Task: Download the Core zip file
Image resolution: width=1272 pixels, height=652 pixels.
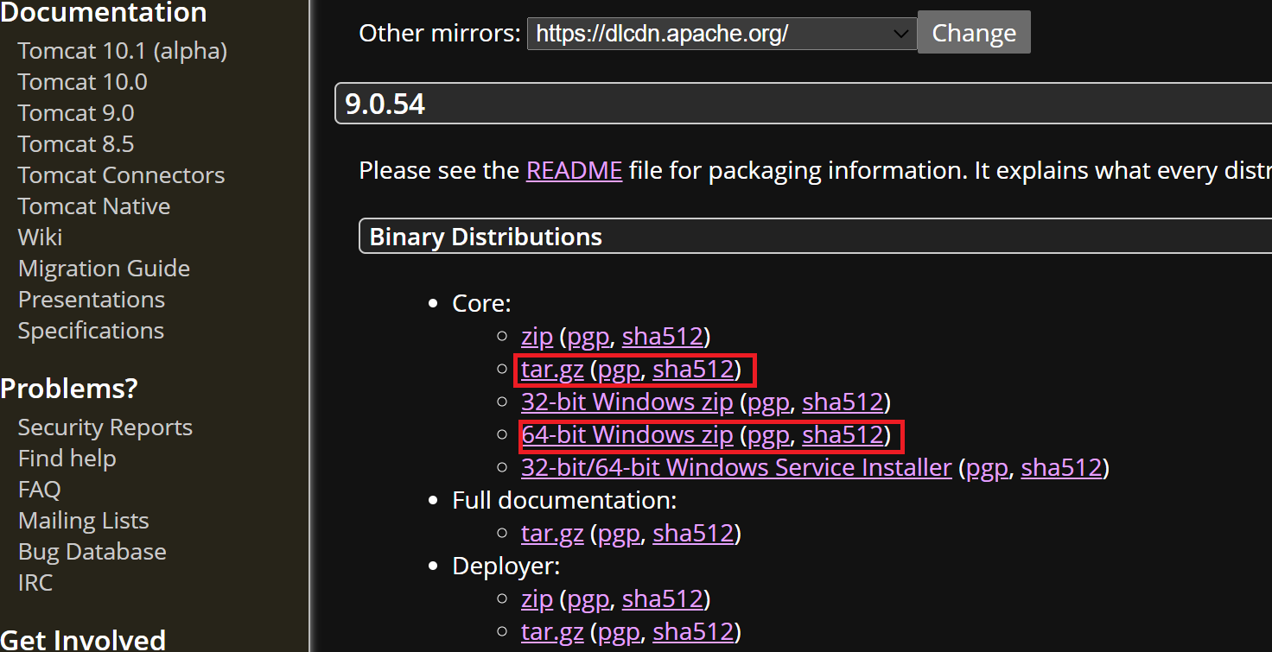Action: pyautogui.click(x=537, y=337)
